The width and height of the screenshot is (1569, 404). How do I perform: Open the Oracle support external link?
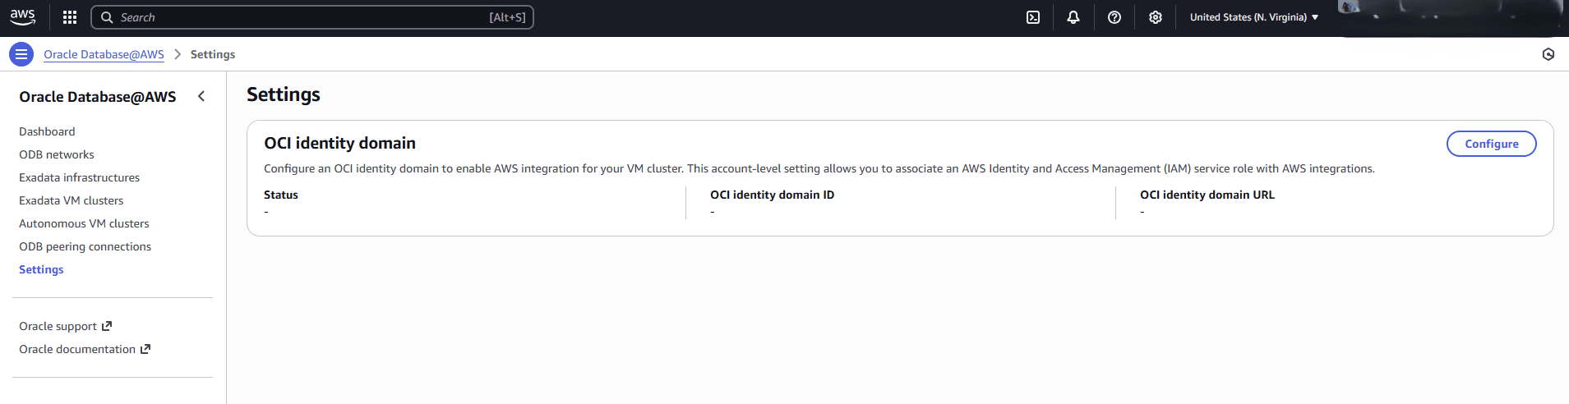tap(66, 326)
